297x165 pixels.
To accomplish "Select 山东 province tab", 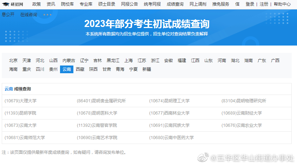I will [x=208, y=61].
